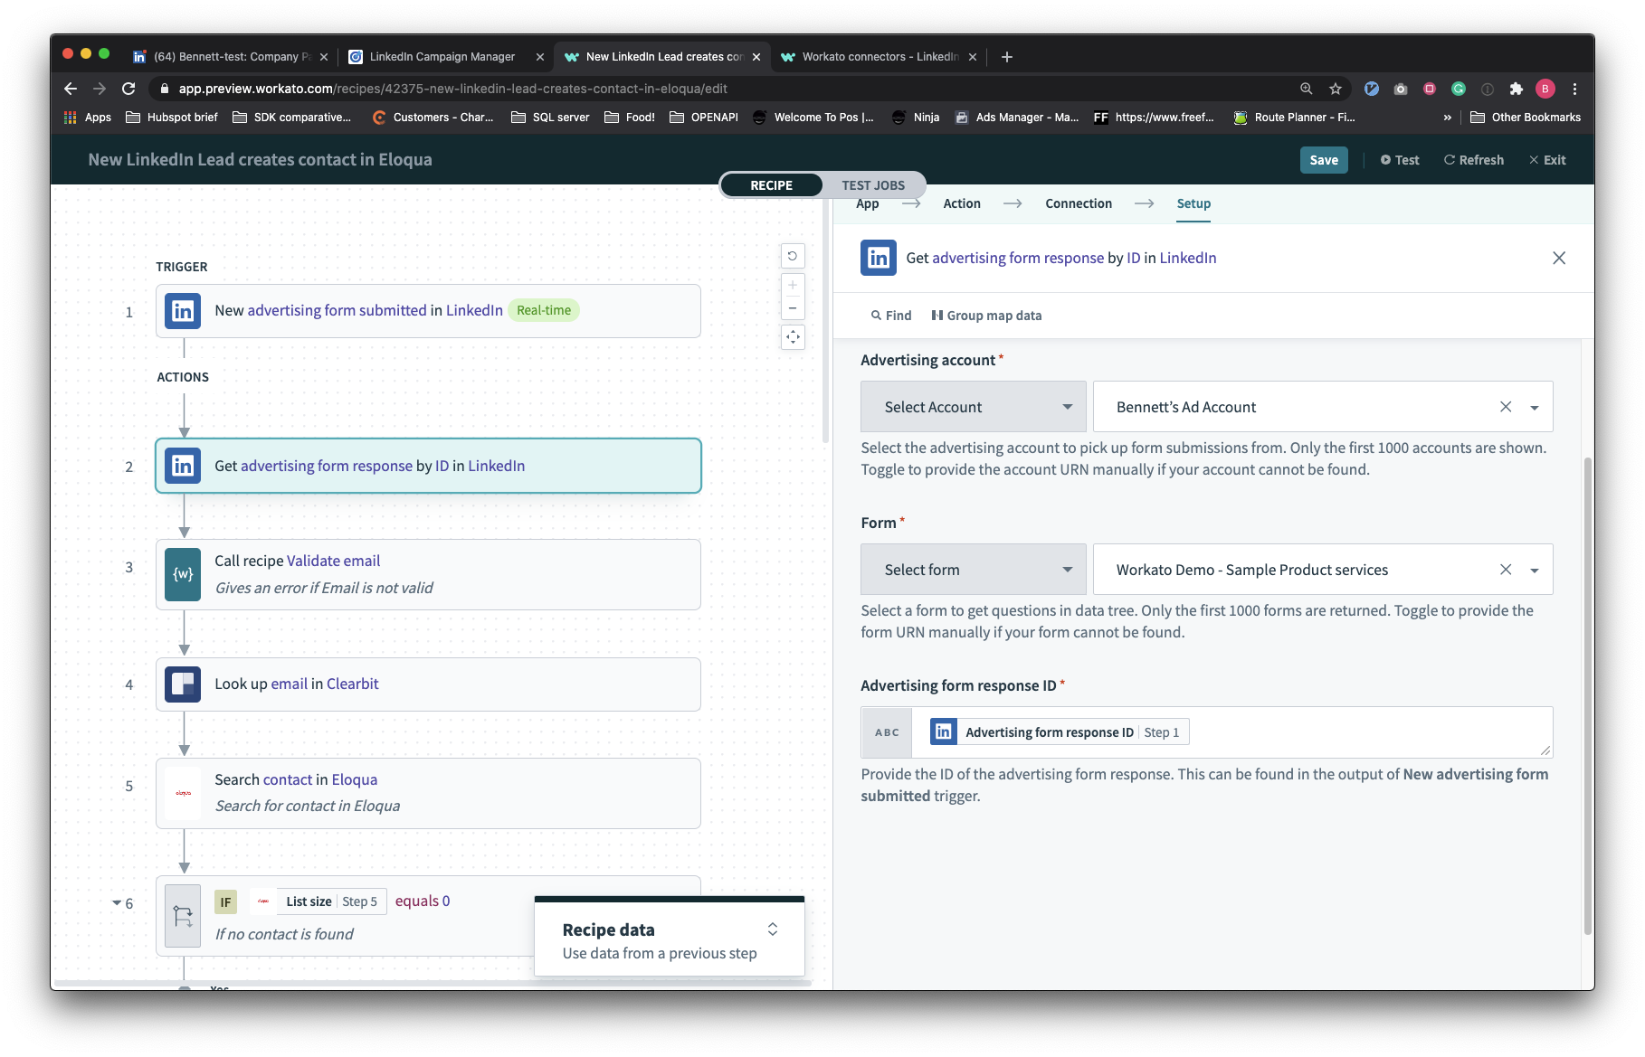Open the Validate email recipe link

click(333, 560)
